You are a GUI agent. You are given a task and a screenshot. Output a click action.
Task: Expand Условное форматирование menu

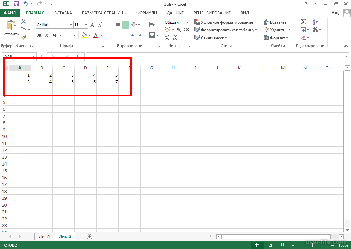click(225, 22)
